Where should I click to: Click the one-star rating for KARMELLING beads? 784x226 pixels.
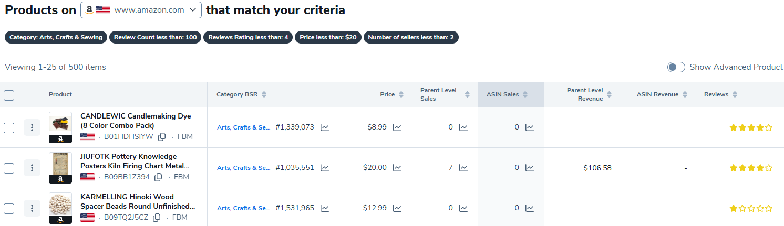coord(751,208)
